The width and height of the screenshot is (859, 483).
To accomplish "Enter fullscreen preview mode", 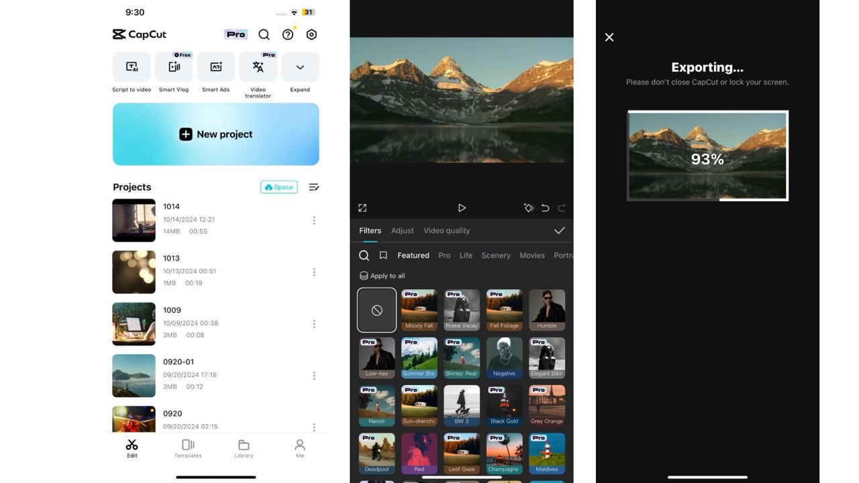I will 362,208.
